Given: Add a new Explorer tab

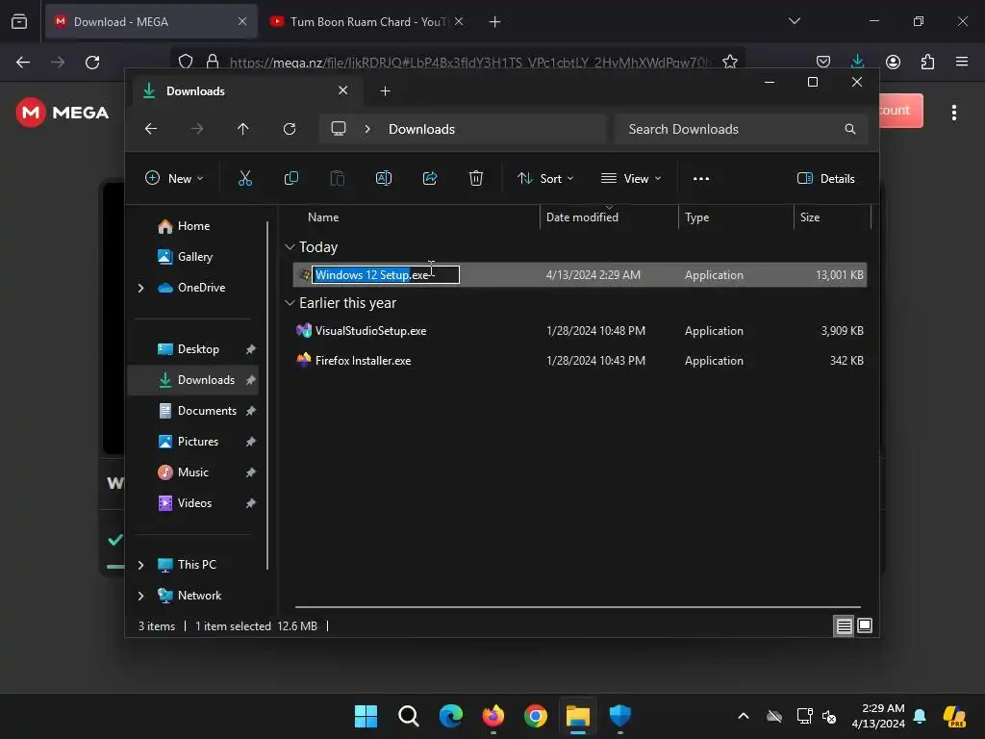Looking at the screenshot, I should coord(385,91).
